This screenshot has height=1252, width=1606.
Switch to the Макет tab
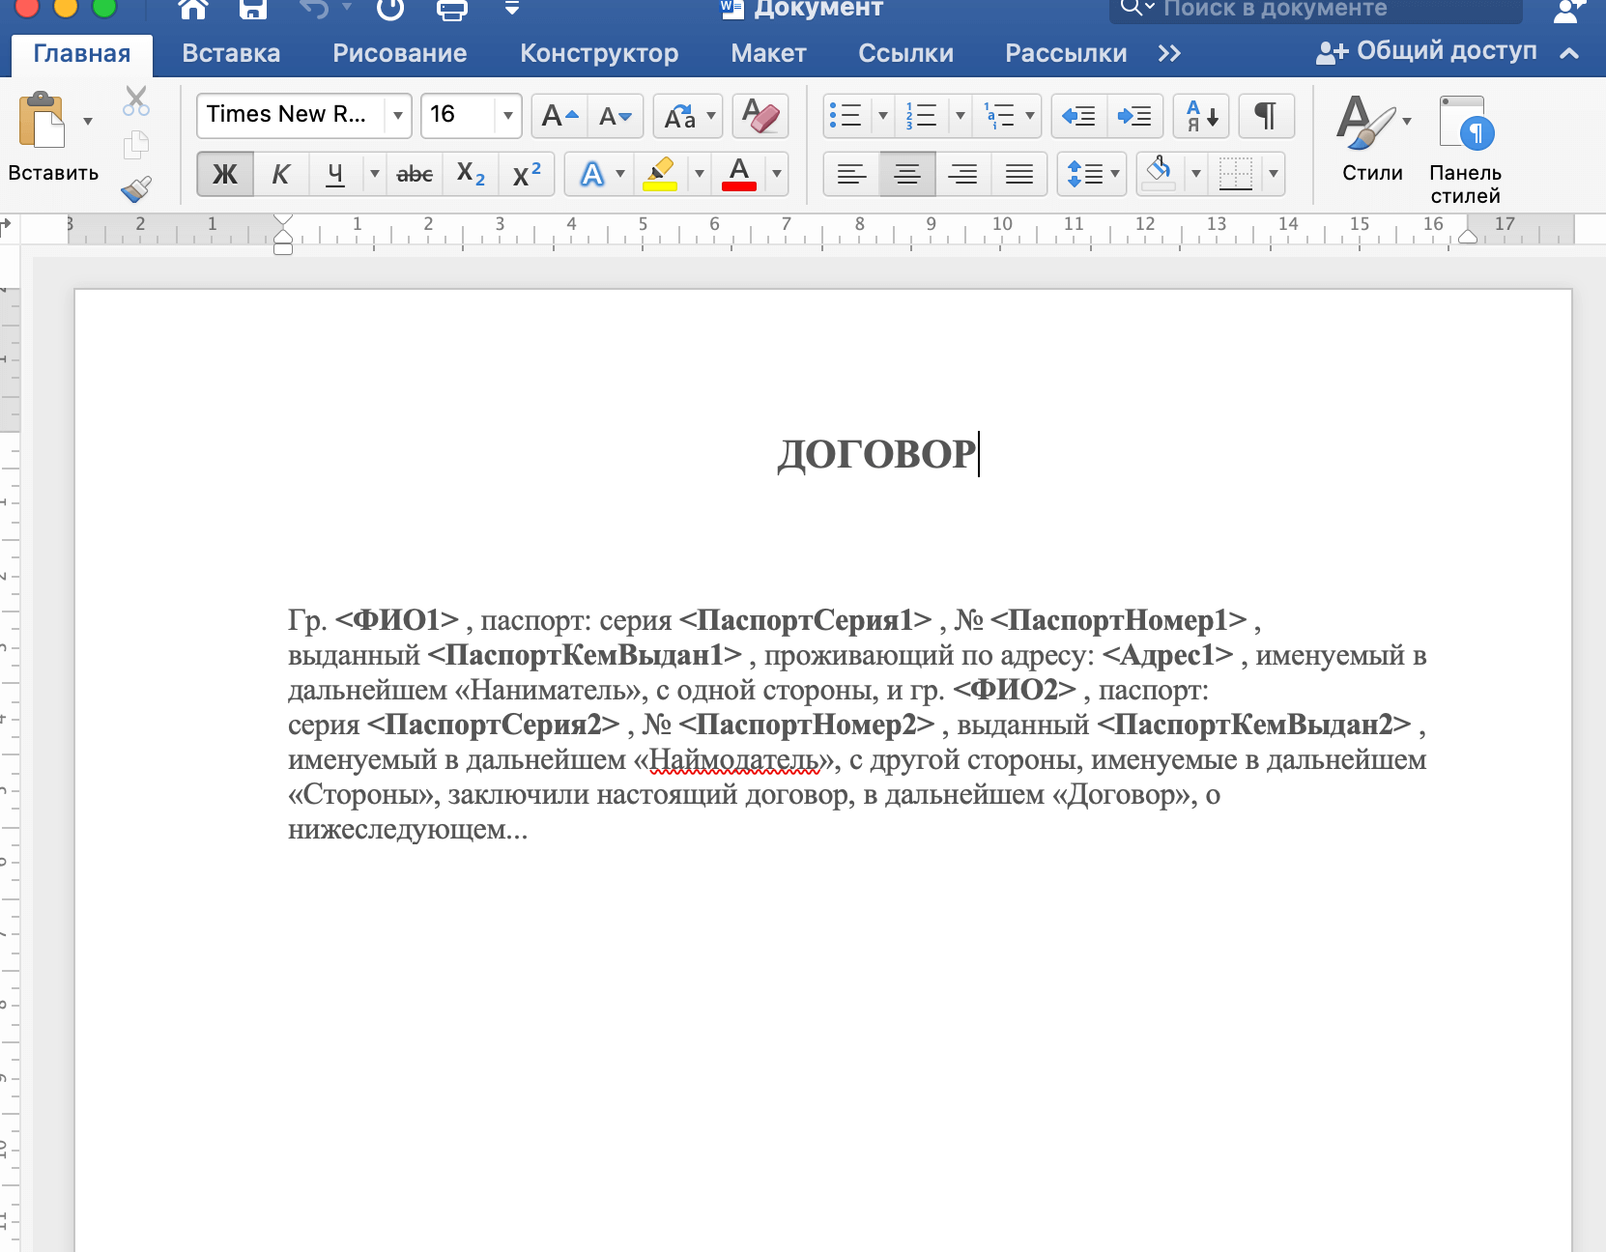[x=768, y=54]
